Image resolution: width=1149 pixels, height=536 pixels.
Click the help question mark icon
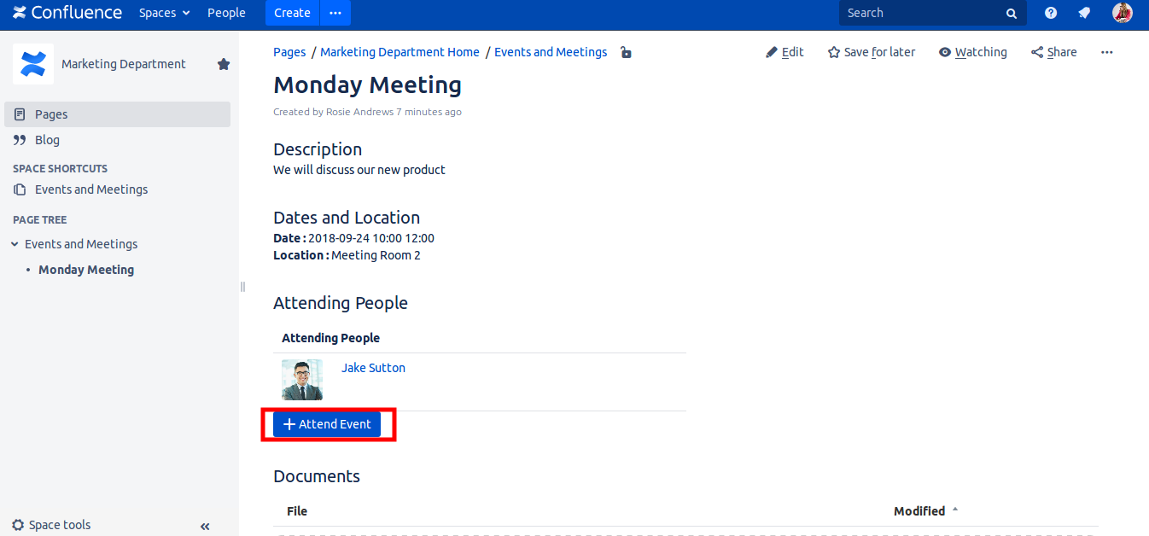point(1051,13)
